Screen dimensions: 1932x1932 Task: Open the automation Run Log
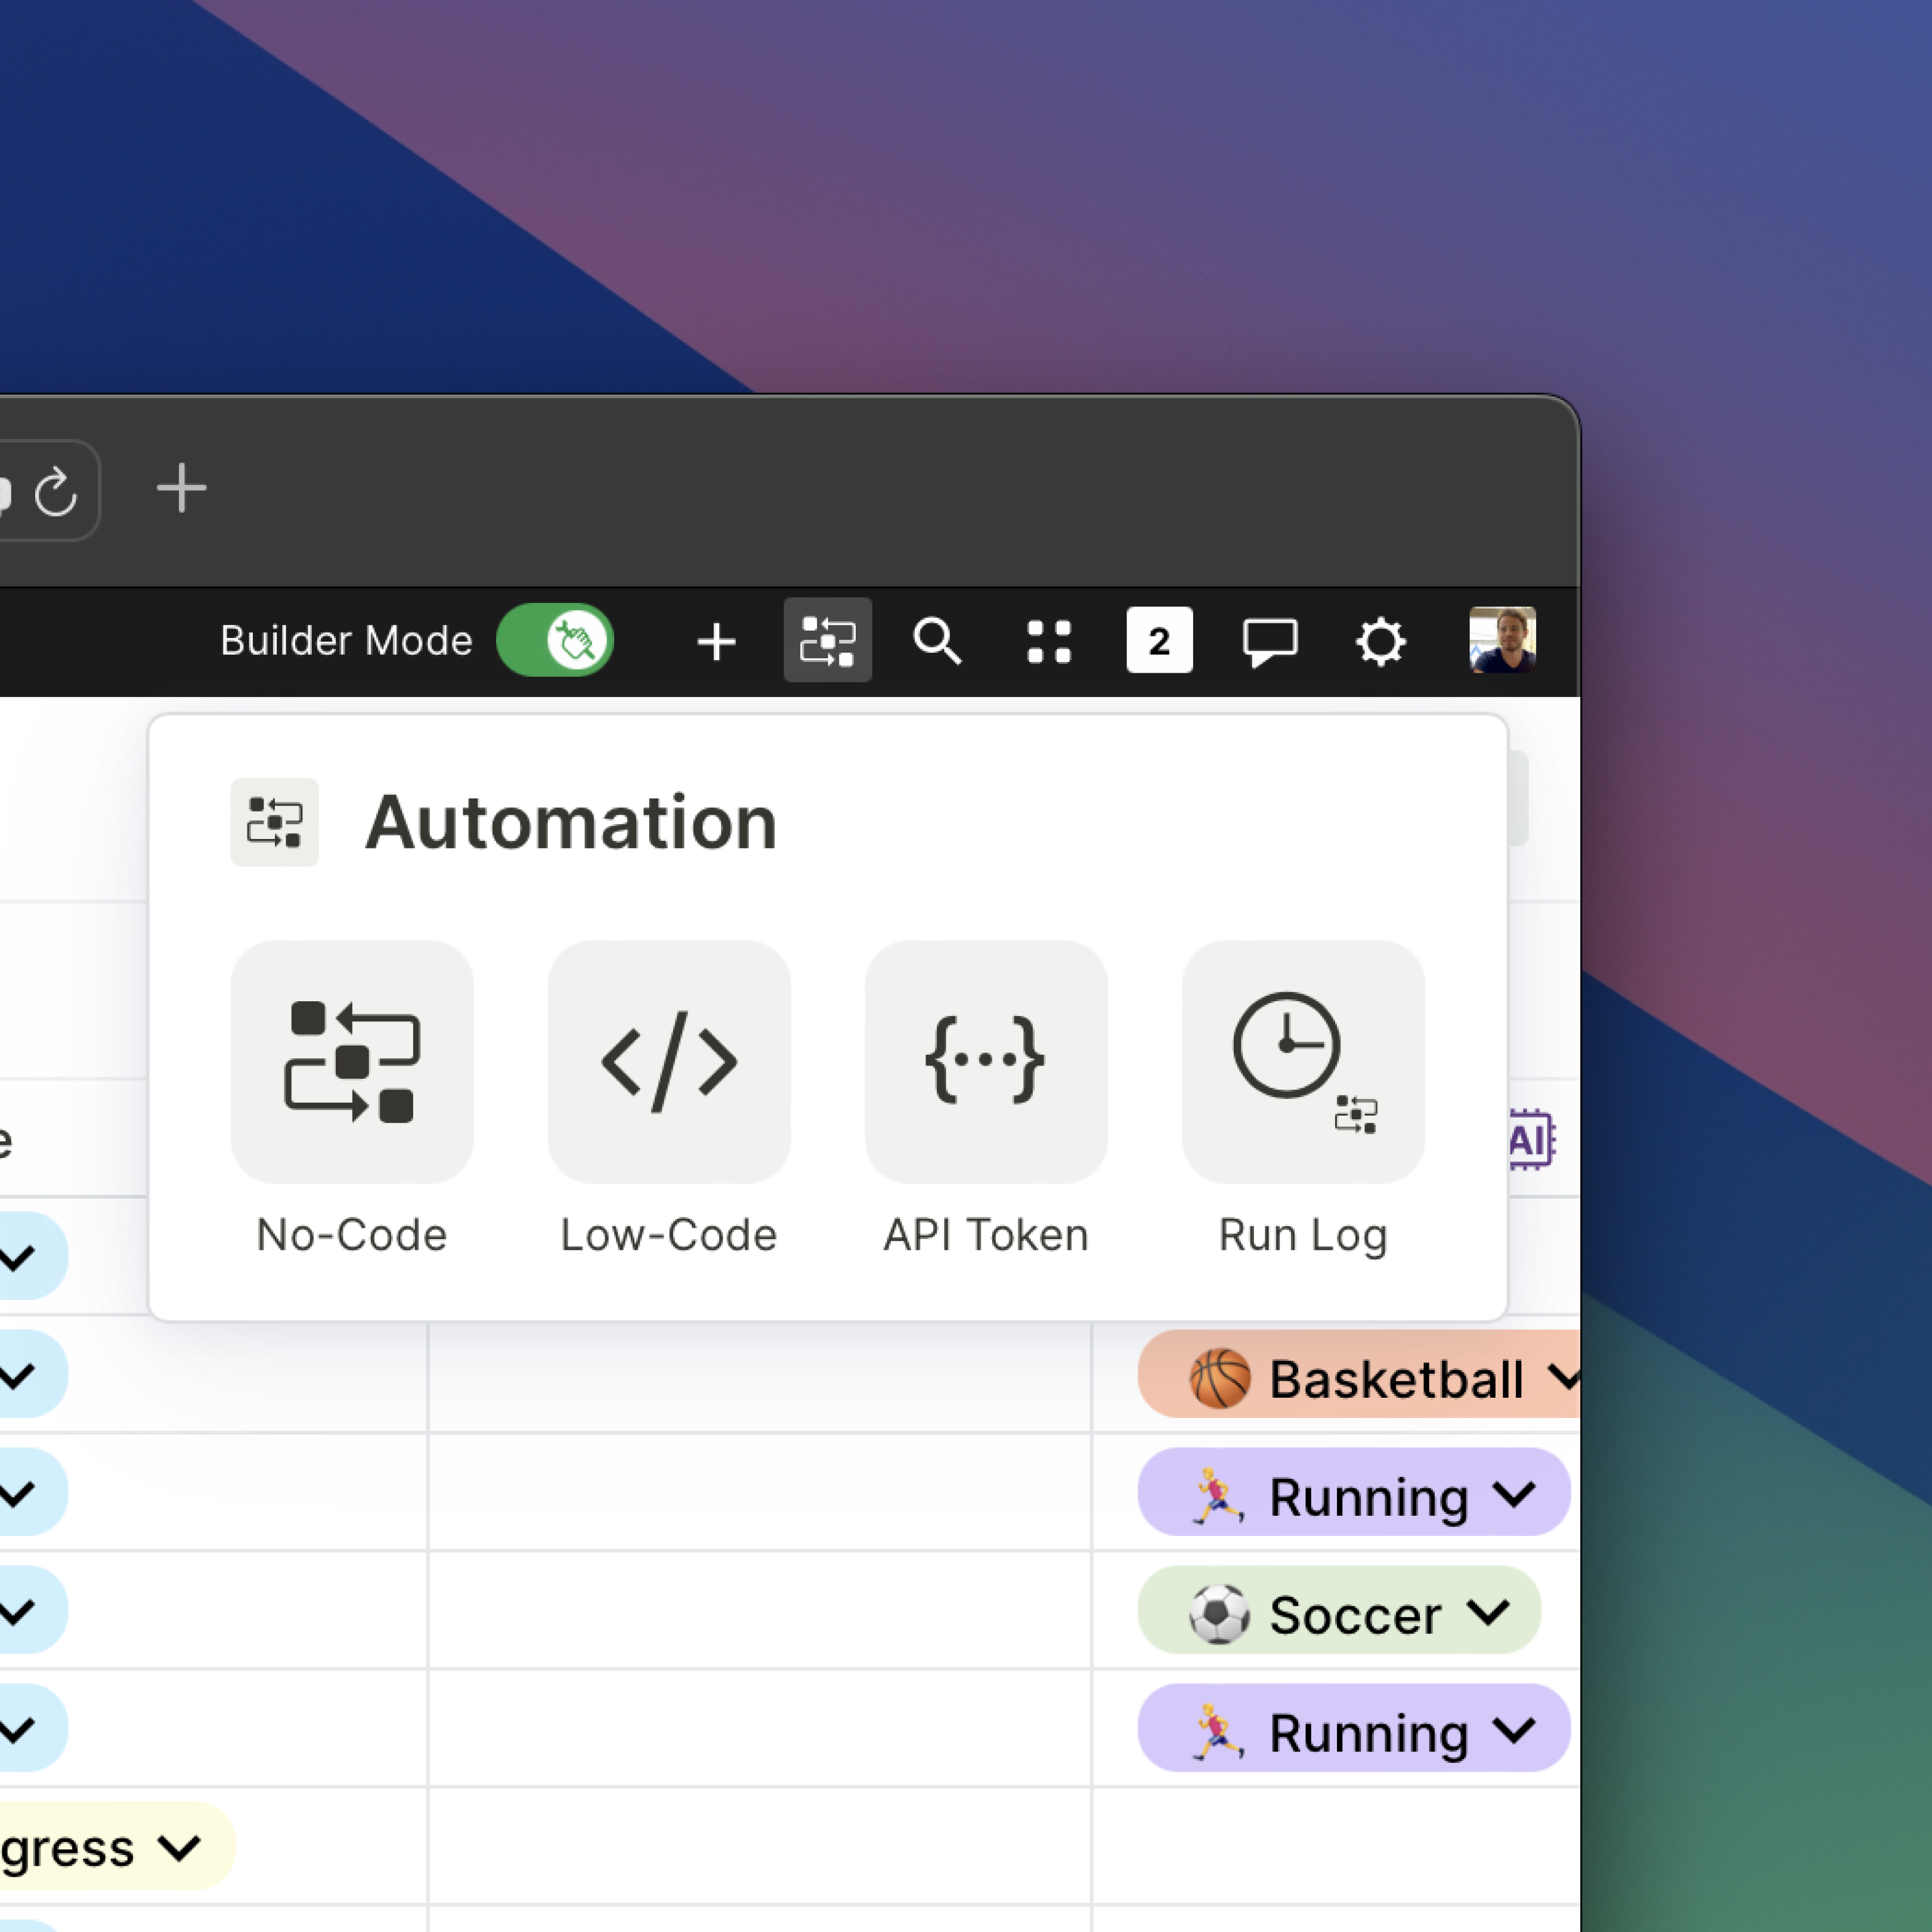coord(1302,1061)
